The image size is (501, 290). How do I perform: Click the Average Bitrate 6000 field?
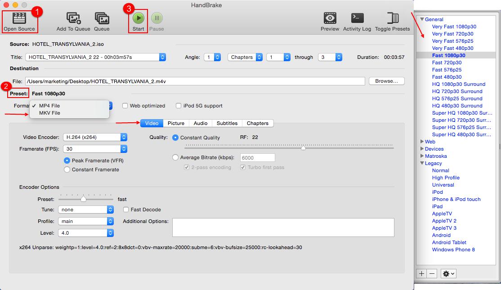258,157
